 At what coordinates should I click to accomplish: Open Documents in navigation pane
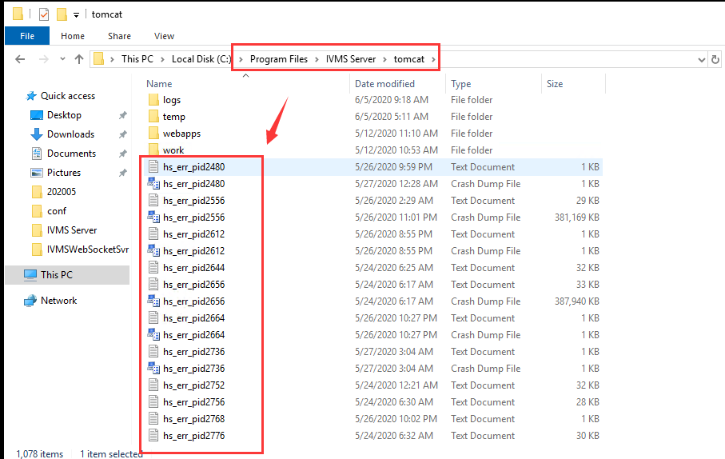coord(72,154)
